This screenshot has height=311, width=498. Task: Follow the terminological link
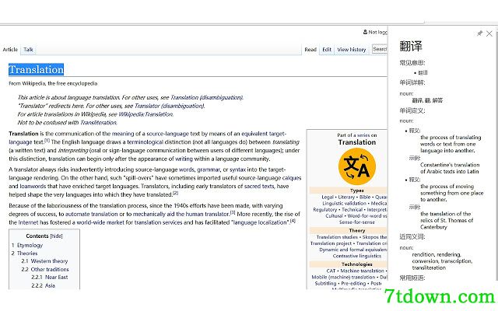click(x=146, y=142)
